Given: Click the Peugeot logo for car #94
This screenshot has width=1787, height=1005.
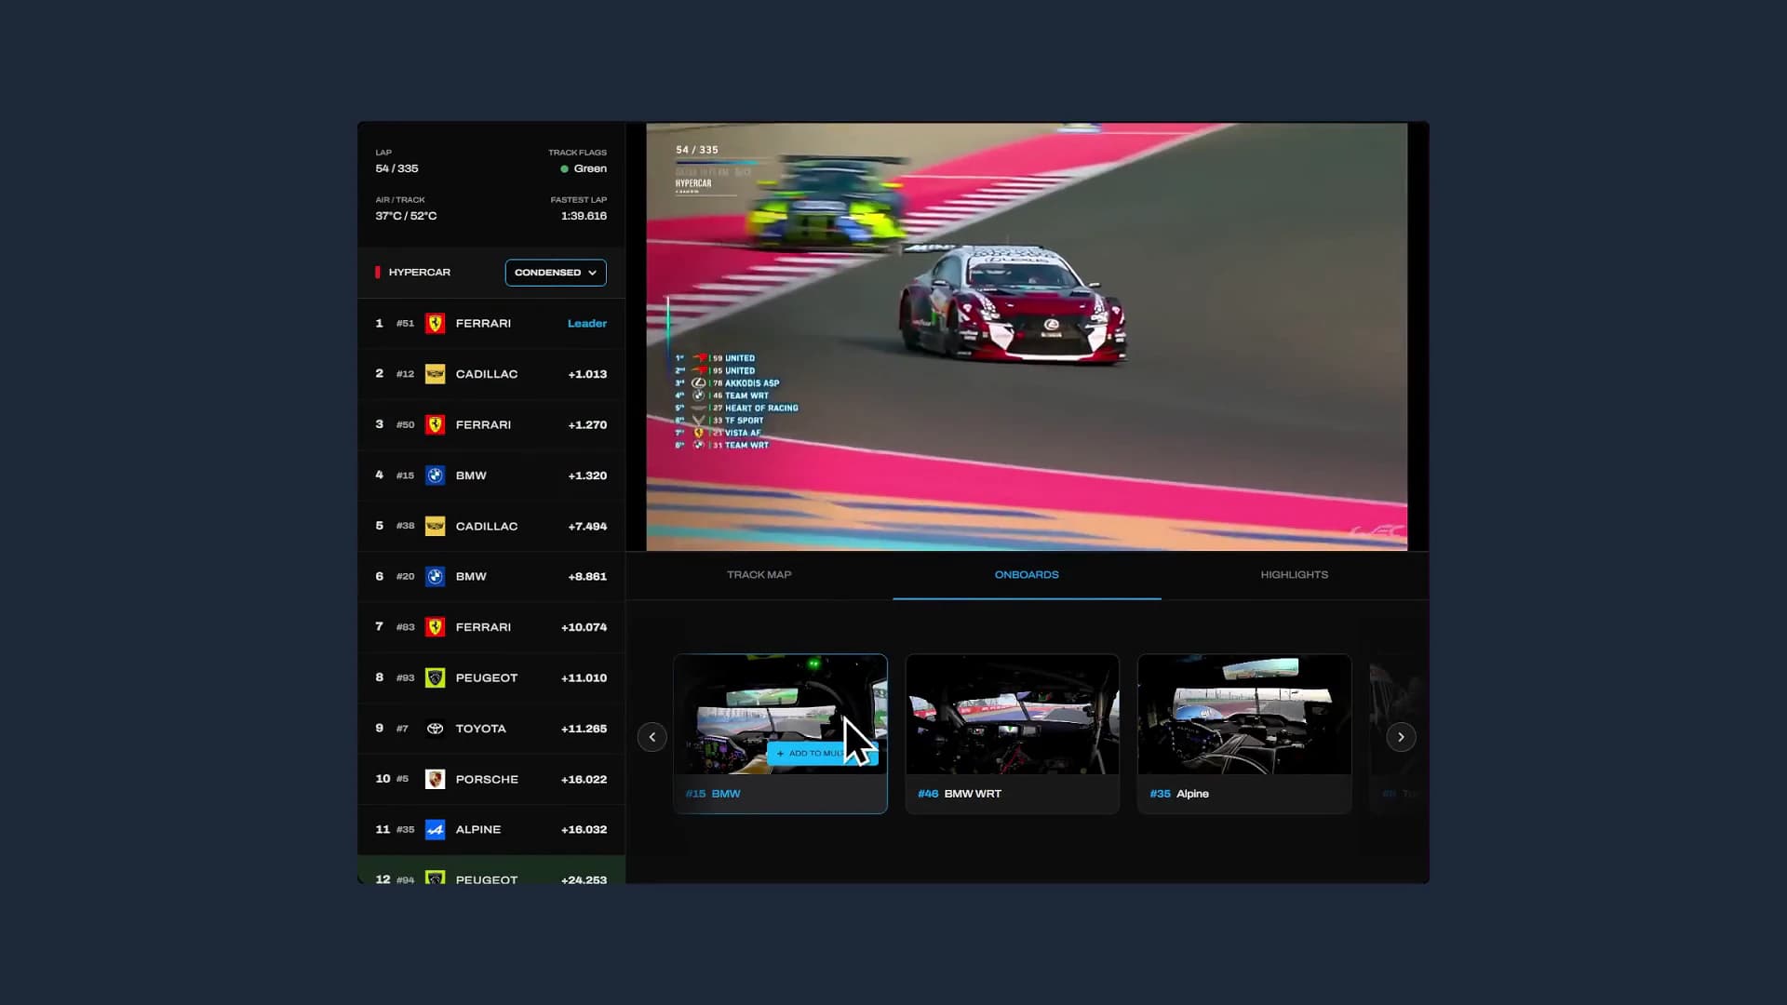Looking at the screenshot, I should pyautogui.click(x=435, y=878).
